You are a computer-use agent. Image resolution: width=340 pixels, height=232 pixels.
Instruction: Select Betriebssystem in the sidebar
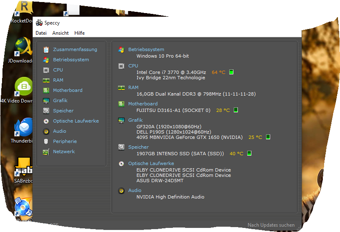pyautogui.click(x=71, y=60)
